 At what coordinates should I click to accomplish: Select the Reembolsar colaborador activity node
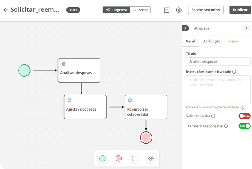(146, 107)
